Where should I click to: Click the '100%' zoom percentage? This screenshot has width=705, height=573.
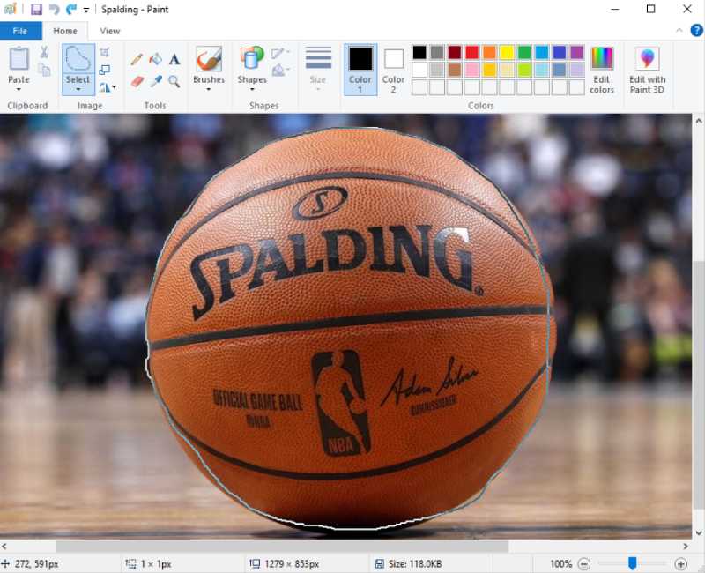point(560,563)
